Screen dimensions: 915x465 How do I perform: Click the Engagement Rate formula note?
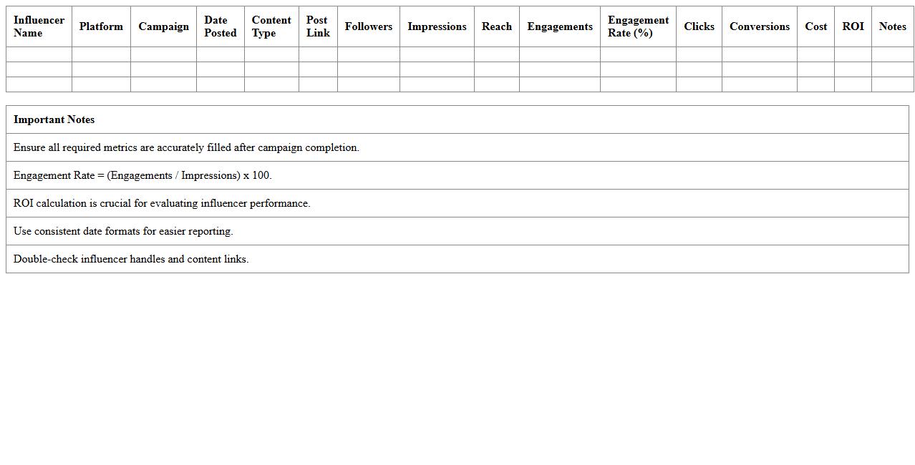[x=142, y=175]
